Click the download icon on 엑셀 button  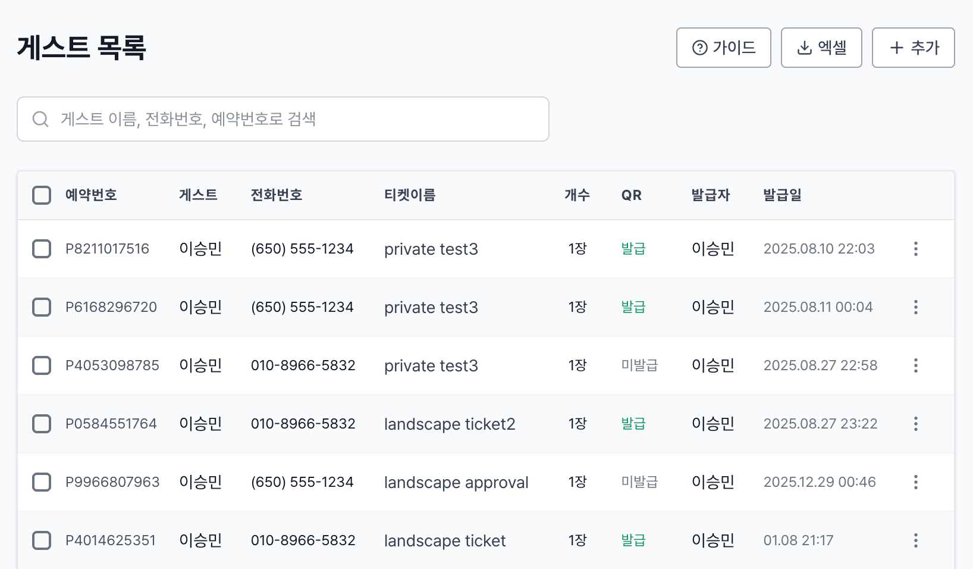click(804, 48)
